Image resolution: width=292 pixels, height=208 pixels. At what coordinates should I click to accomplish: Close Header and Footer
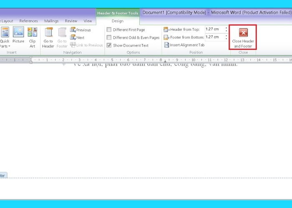pos(243,37)
